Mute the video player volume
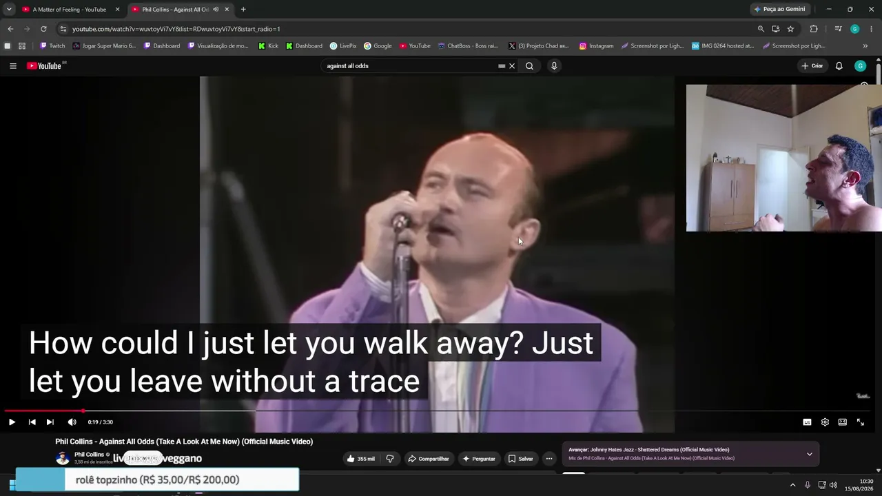 point(72,422)
